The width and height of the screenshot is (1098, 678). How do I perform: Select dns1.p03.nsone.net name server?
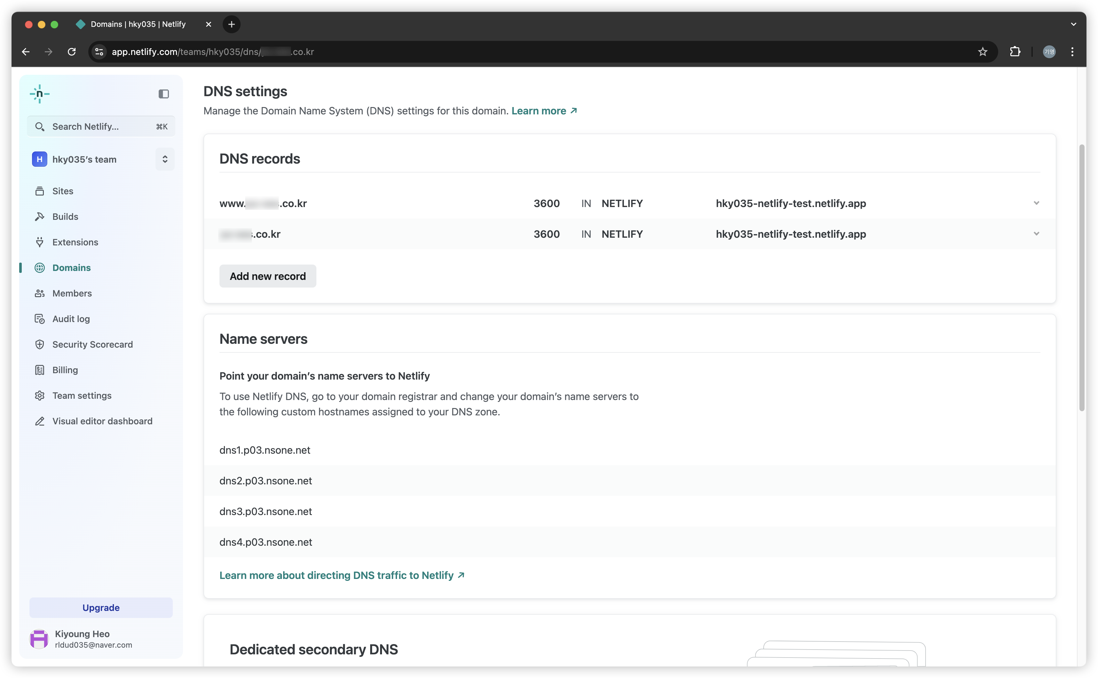pos(265,450)
